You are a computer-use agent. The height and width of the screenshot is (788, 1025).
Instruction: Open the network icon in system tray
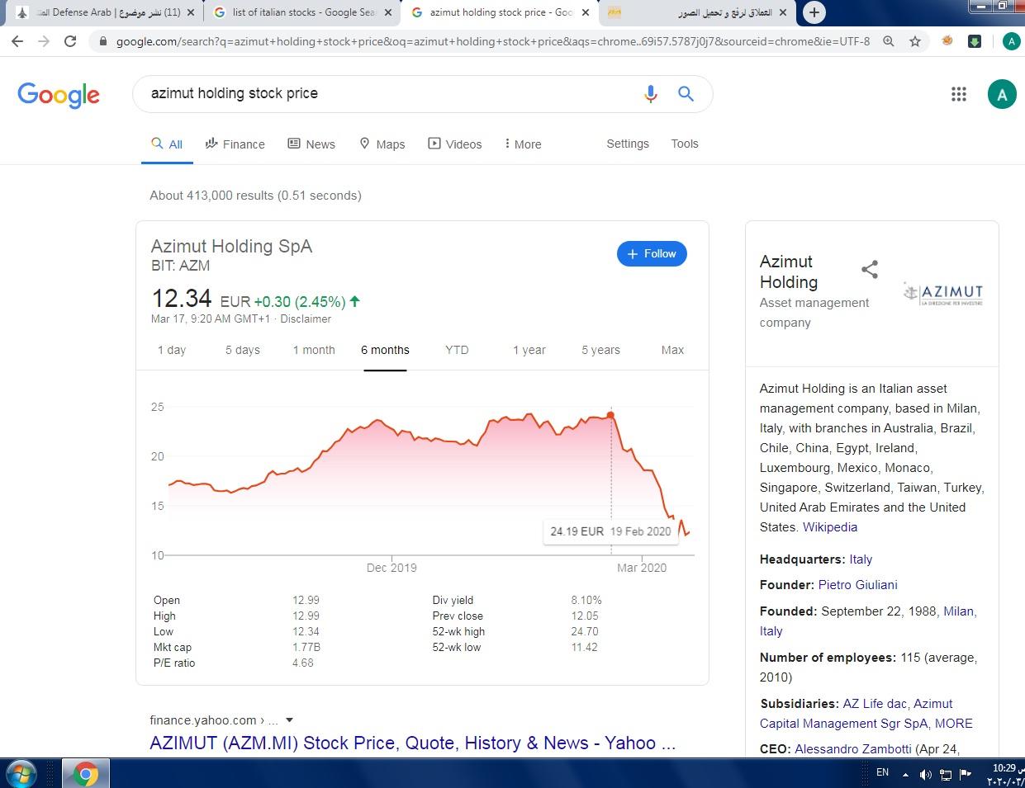[946, 774]
